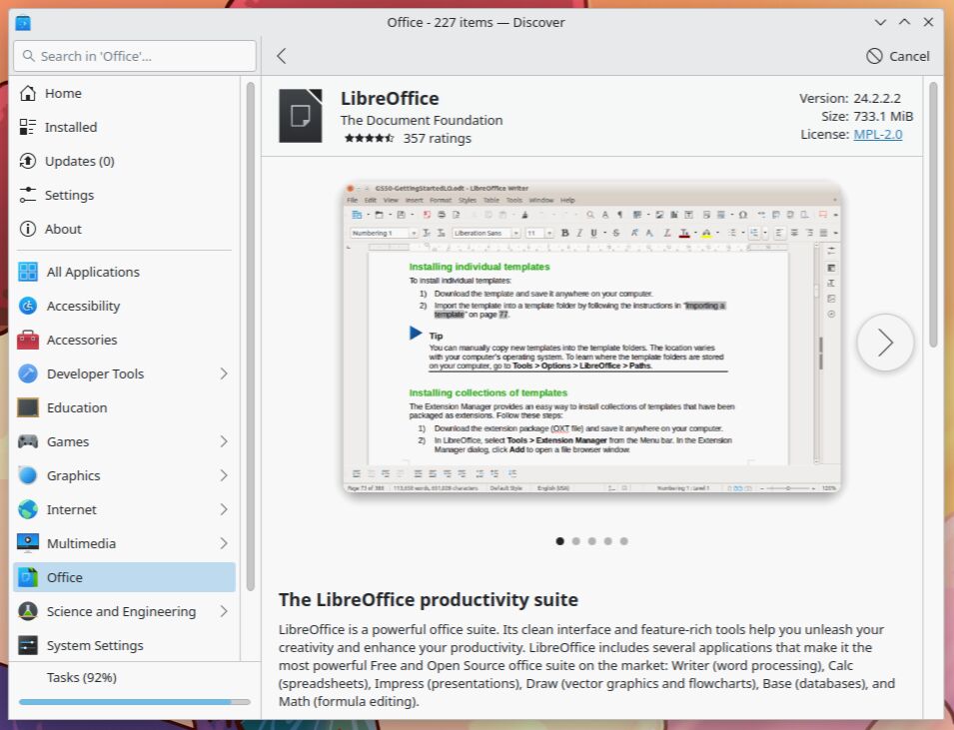Open the MPL-2.0 license link

[878, 135]
